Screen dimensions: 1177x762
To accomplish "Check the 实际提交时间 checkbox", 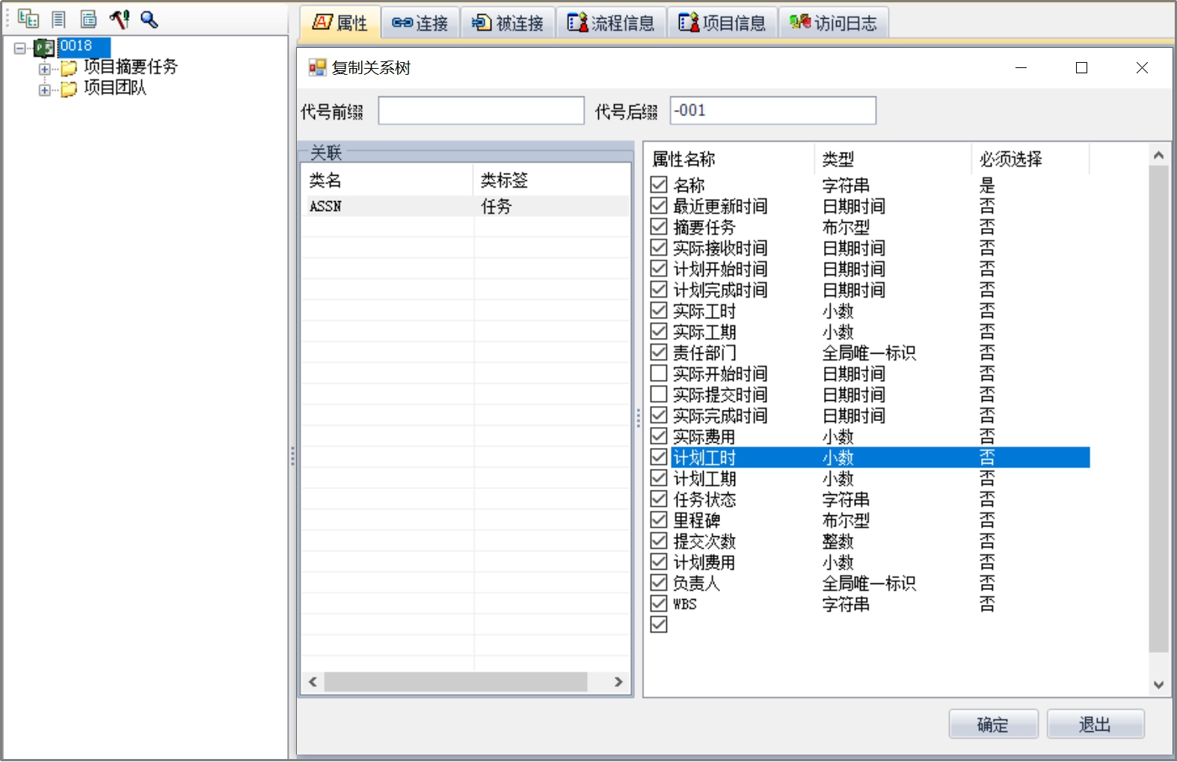I will (659, 393).
